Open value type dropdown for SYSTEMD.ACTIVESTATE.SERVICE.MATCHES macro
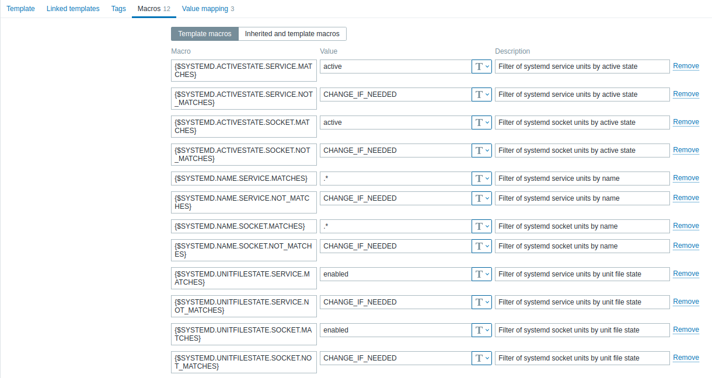The width and height of the screenshot is (712, 378). coord(481,66)
